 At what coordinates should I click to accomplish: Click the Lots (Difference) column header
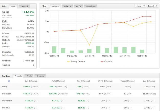149,81
